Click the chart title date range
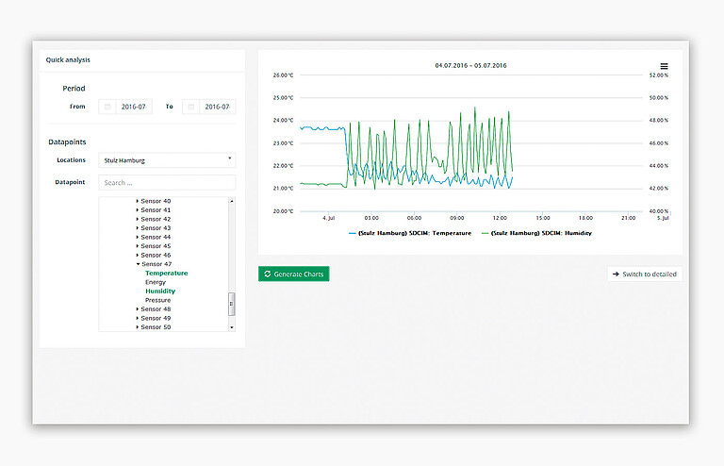The width and height of the screenshot is (724, 466). [470, 66]
